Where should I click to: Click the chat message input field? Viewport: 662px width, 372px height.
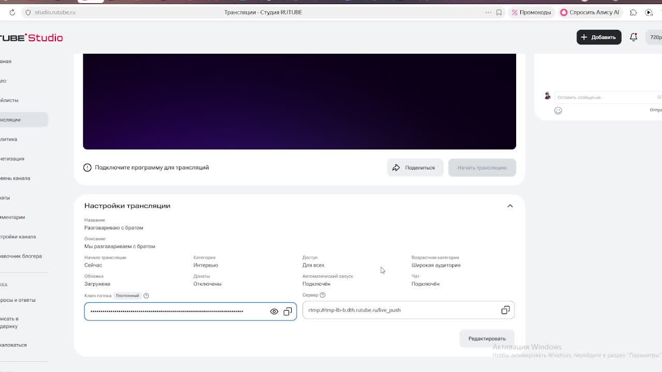(x=608, y=97)
